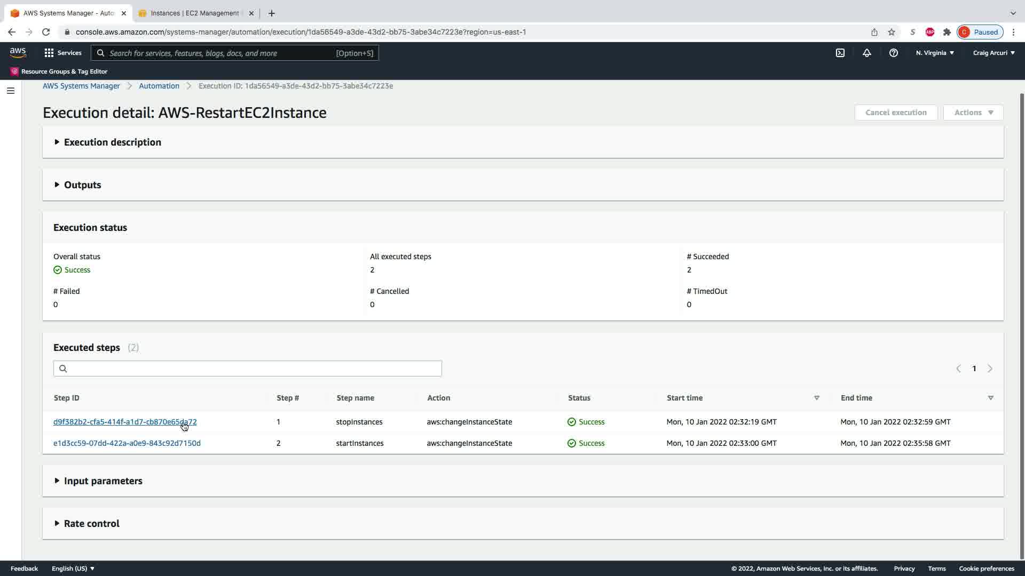This screenshot has width=1025, height=576.
Task: Sort by the Start time column arrow
Action: pos(816,398)
